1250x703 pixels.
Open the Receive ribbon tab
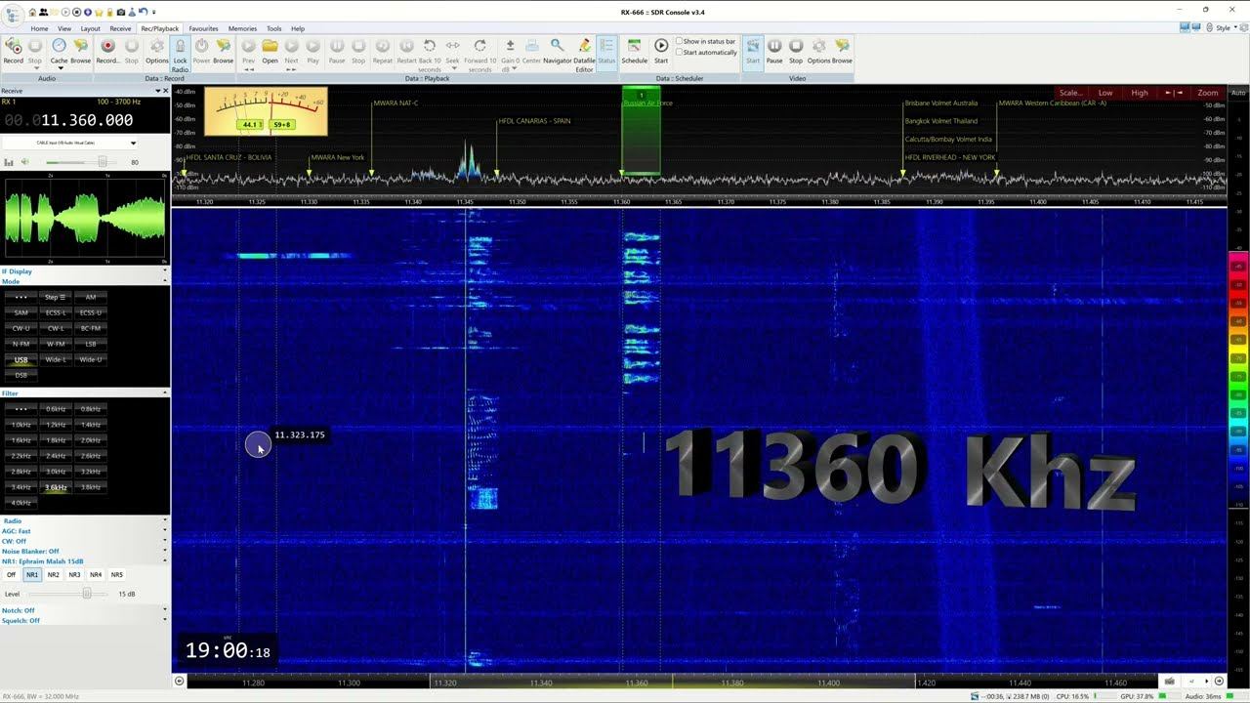[x=121, y=28]
